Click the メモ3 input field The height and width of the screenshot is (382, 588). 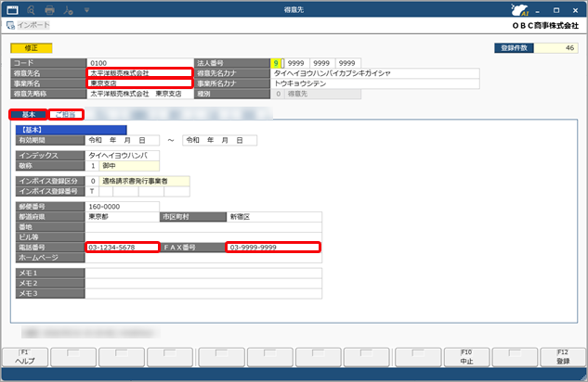pos(203,294)
